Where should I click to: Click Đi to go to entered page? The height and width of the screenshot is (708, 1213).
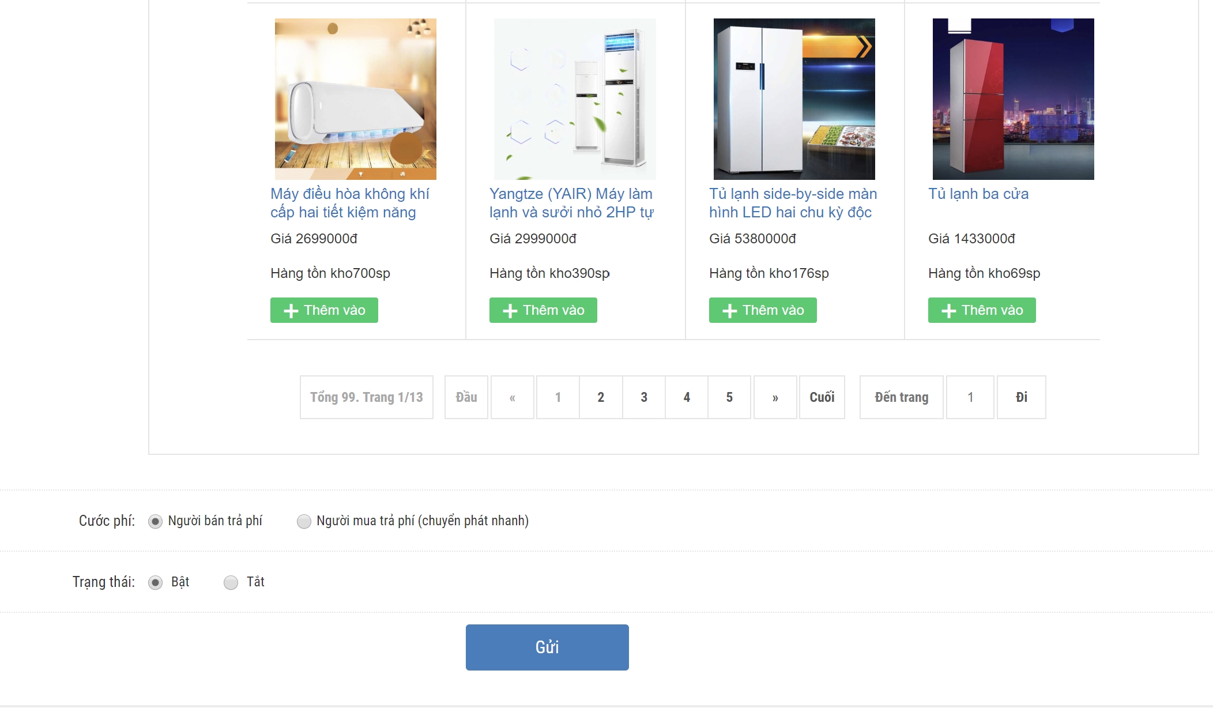[1022, 397]
